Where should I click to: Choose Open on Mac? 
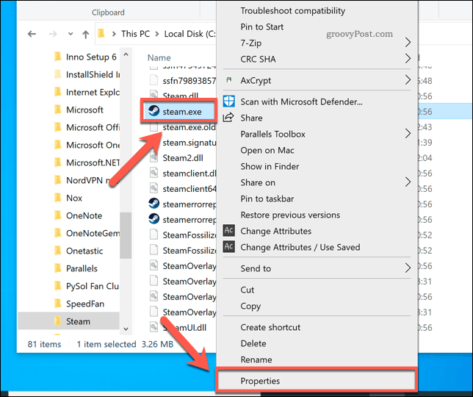coord(267,150)
